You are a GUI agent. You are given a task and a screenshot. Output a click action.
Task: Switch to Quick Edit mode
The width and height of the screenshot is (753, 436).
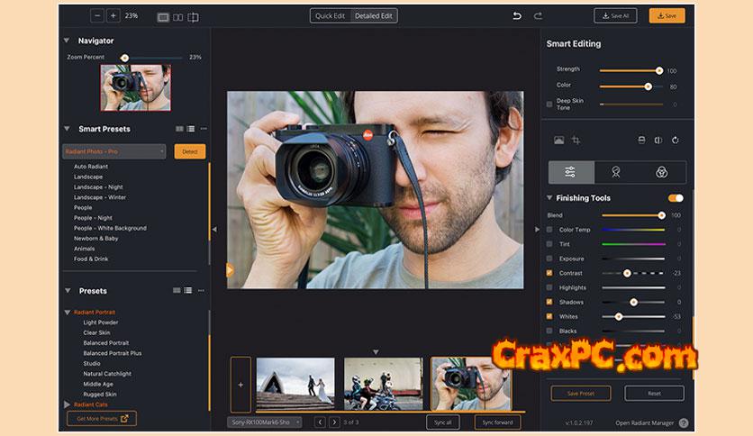(331, 15)
